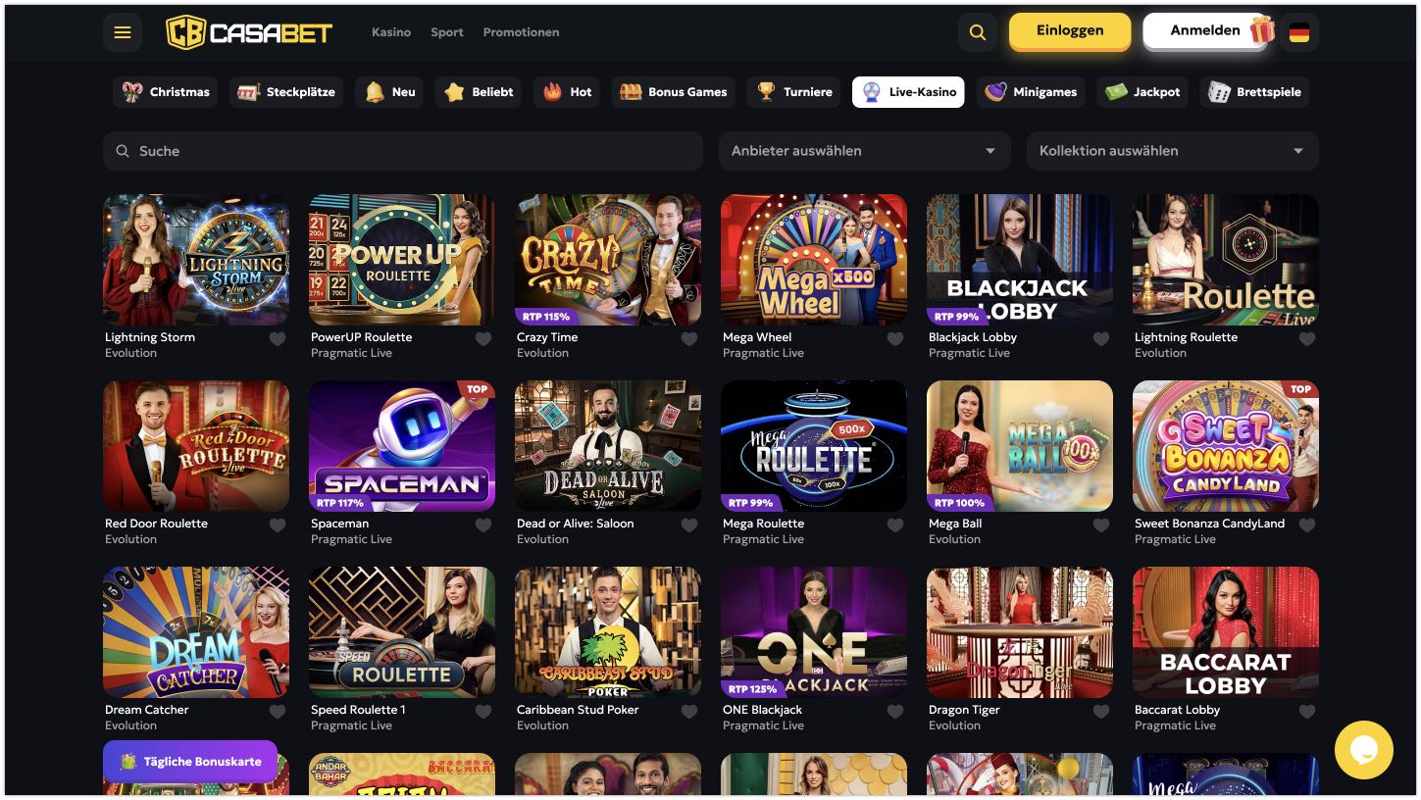Click the CasaBet logo

[249, 32]
